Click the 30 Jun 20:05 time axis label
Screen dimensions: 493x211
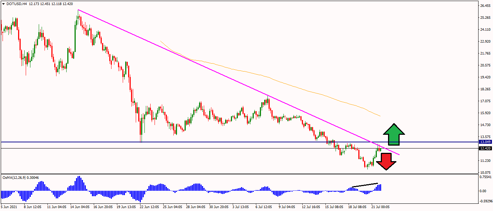pyautogui.click(x=219, y=207)
